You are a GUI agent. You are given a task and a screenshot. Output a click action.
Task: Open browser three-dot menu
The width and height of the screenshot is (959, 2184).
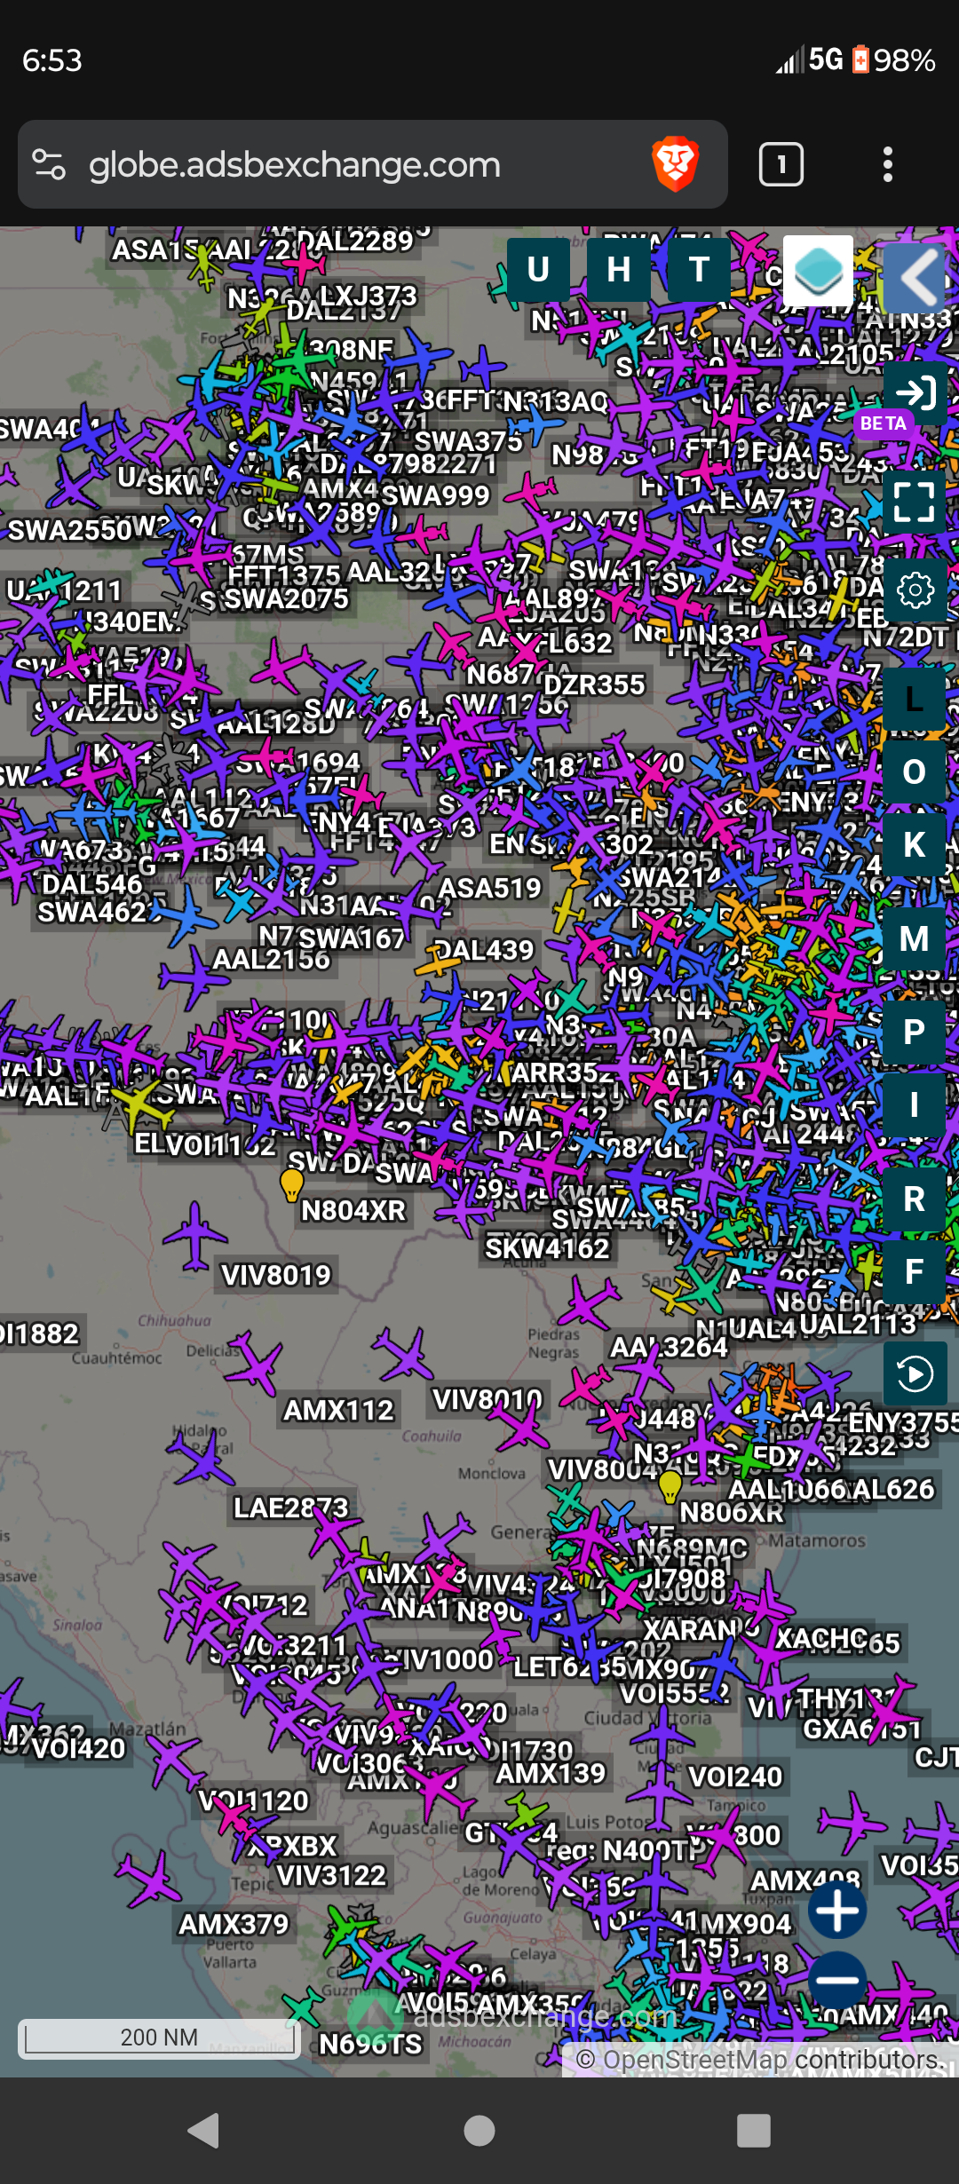click(x=887, y=164)
